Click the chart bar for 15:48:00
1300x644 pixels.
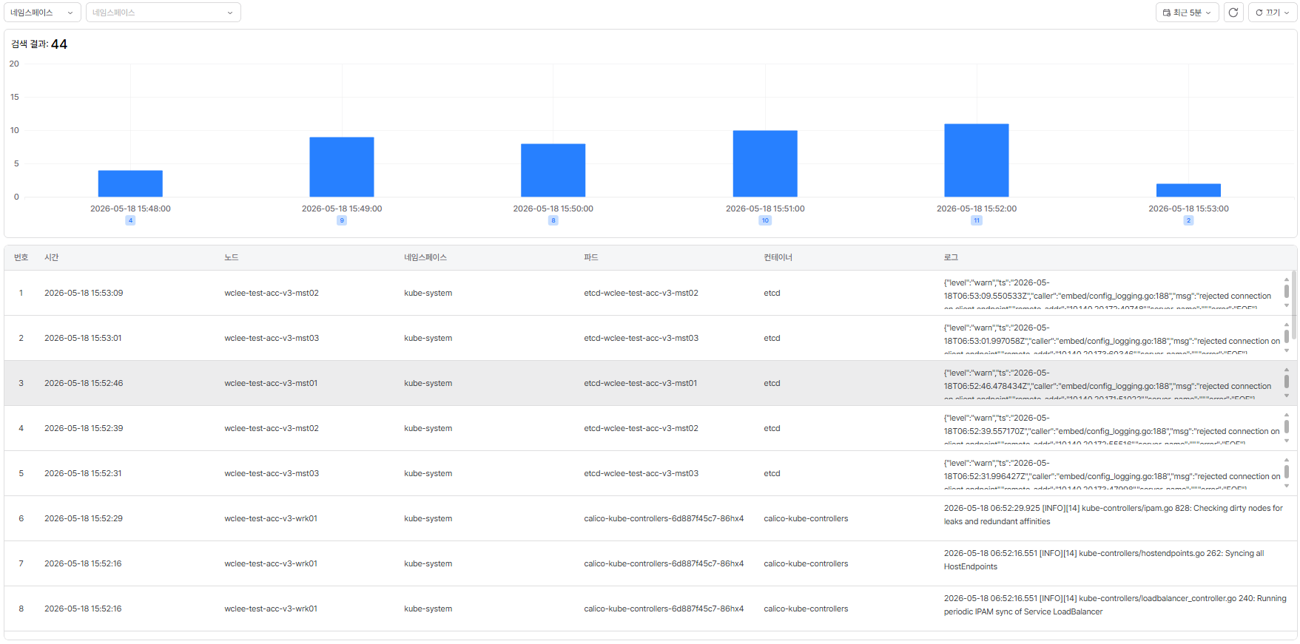tap(130, 183)
